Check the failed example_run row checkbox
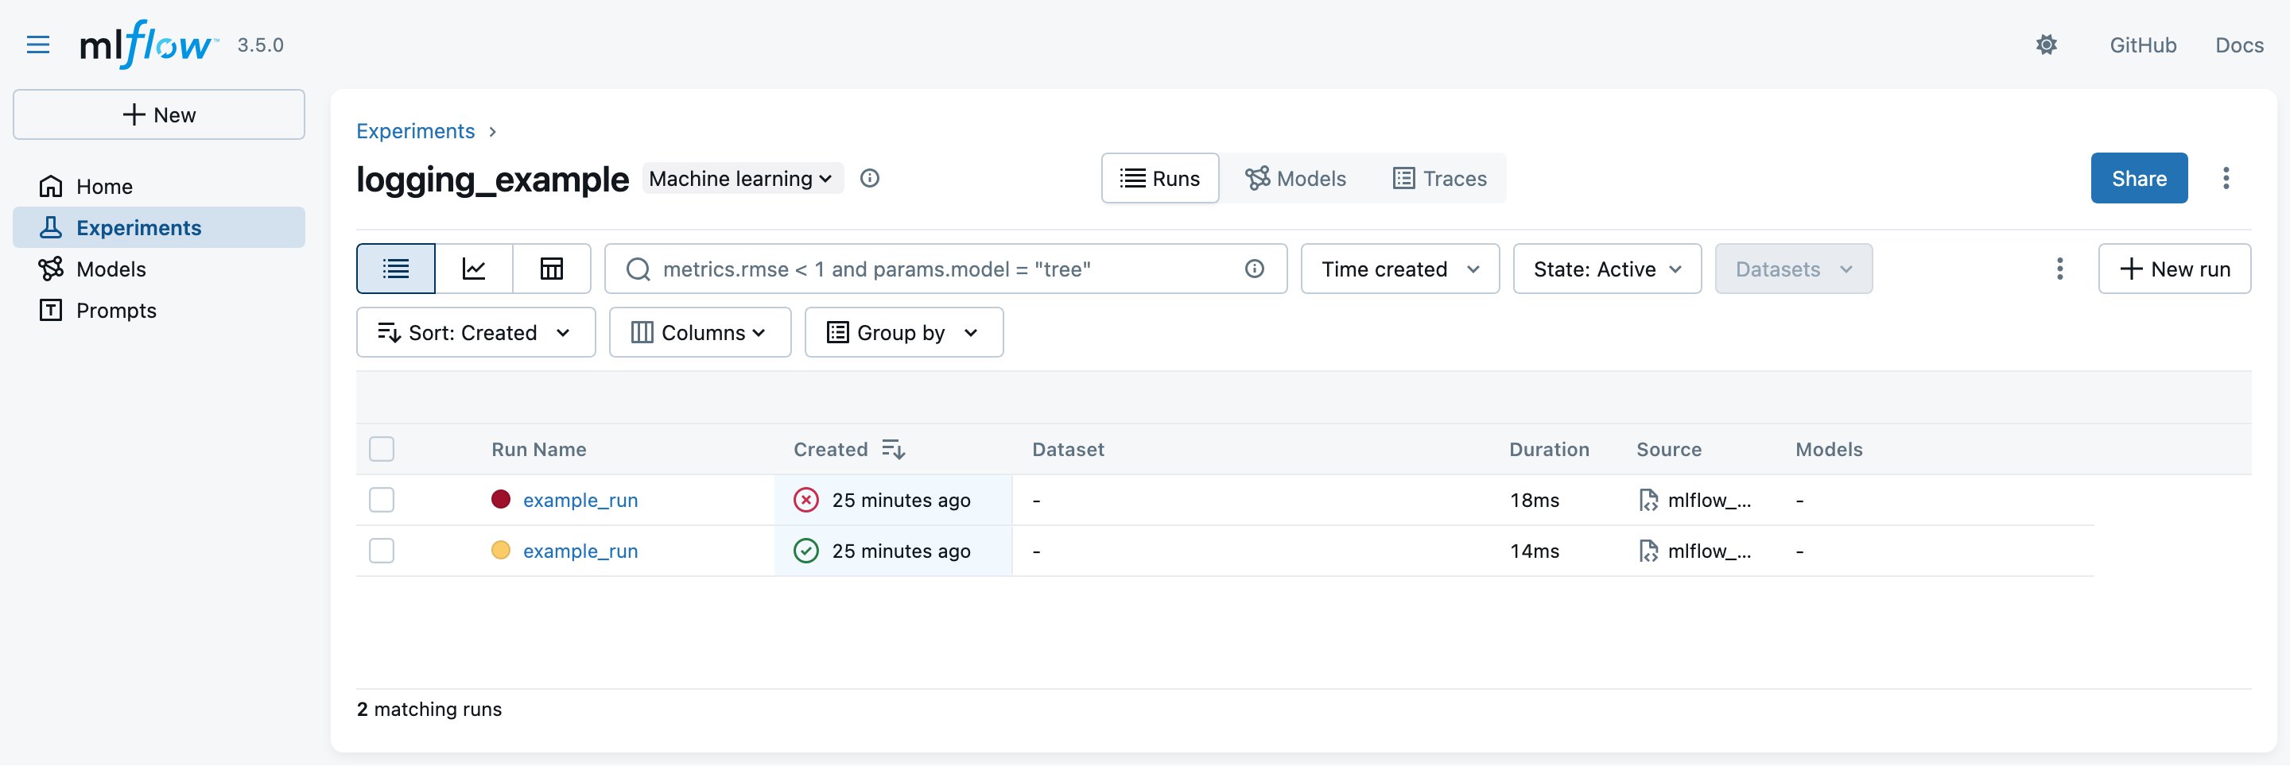Viewport: 2290px width, 766px height. click(x=382, y=501)
